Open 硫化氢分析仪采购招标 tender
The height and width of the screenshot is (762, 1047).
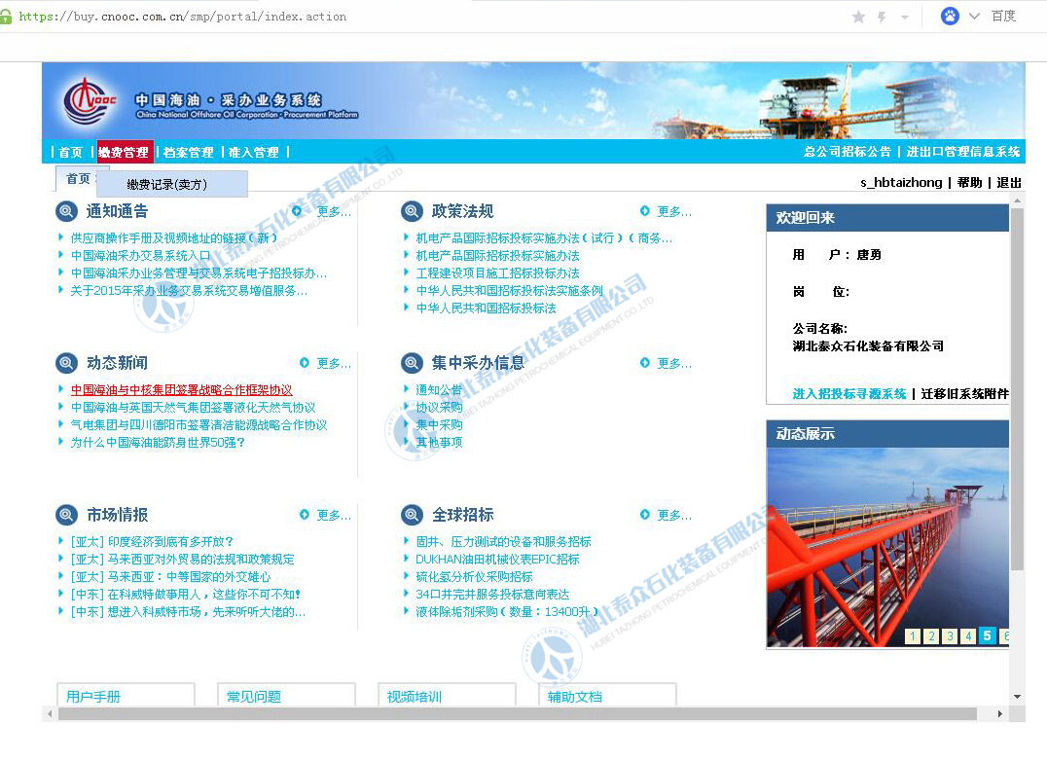click(474, 577)
